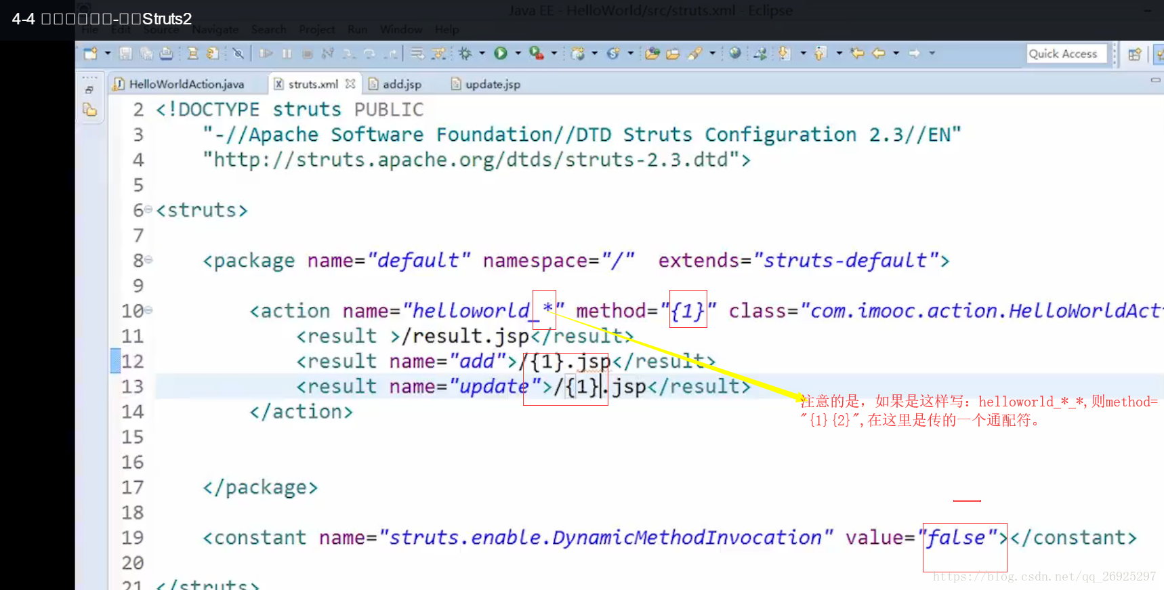Click the Back navigation arrow

coord(879,53)
